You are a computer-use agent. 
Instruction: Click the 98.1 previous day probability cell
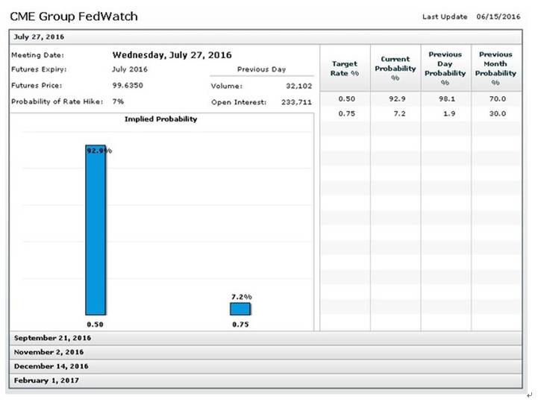click(x=447, y=98)
